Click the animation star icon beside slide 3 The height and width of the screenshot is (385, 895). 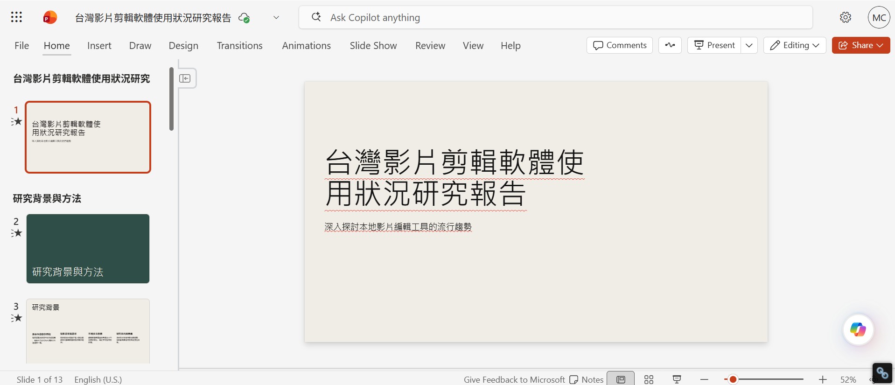17,318
